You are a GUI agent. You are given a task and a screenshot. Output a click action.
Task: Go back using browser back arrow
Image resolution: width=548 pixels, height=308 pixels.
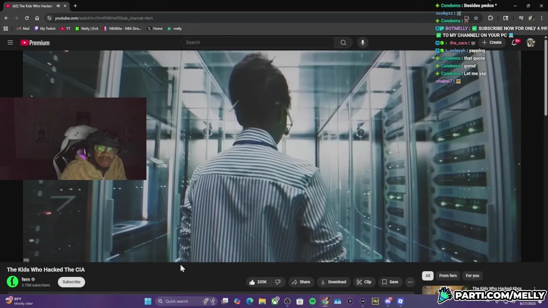click(6, 18)
